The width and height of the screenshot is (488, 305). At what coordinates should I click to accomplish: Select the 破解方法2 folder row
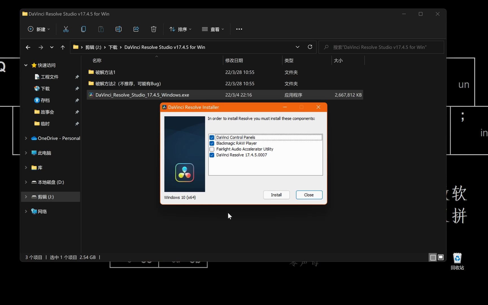[x=225, y=84]
